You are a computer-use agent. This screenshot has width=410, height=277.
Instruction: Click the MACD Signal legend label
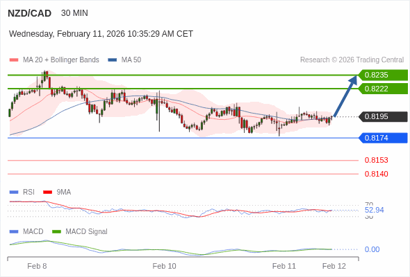pos(87,231)
